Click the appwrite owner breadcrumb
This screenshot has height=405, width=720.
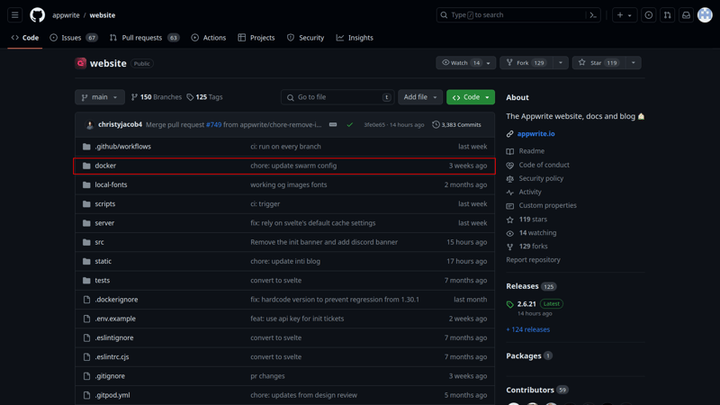66,15
